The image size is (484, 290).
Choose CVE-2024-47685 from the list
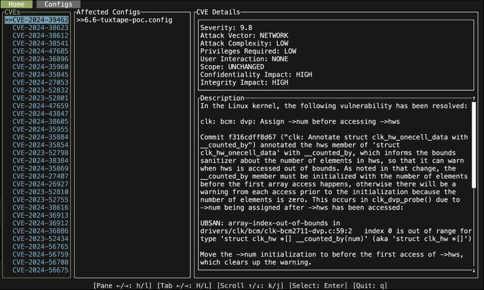[x=40, y=51]
